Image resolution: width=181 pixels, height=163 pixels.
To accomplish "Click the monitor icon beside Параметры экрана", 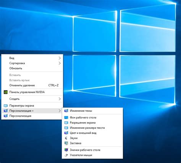I will coord(6,106).
